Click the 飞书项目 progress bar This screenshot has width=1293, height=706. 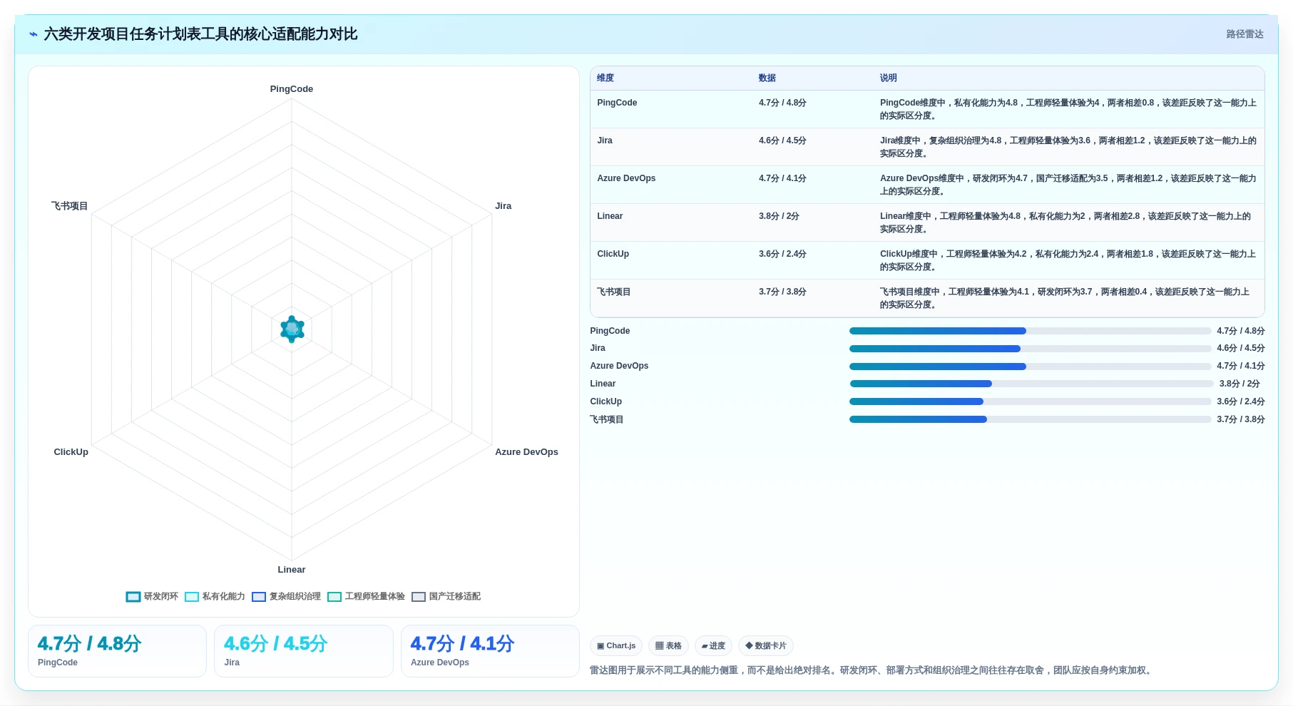tap(1030, 419)
